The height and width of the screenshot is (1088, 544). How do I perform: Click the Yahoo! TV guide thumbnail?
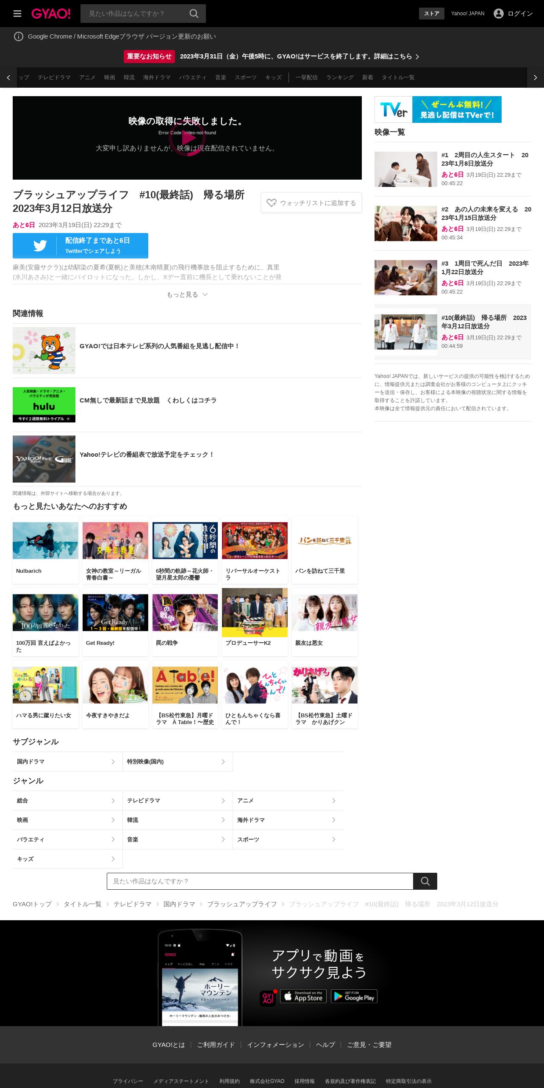click(x=44, y=459)
